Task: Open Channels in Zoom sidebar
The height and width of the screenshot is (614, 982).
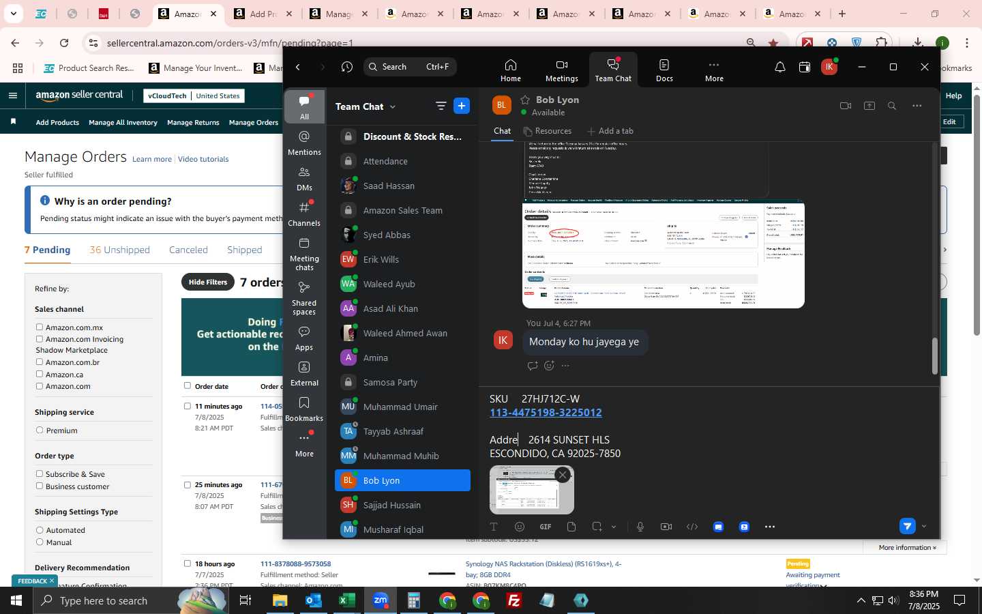Action: coord(304,214)
